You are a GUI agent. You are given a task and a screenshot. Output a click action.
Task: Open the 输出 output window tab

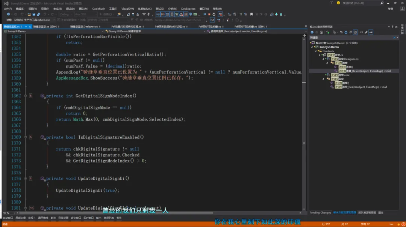click(98, 218)
